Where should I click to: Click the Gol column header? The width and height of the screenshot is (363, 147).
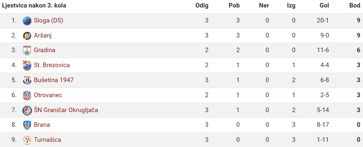point(324,6)
